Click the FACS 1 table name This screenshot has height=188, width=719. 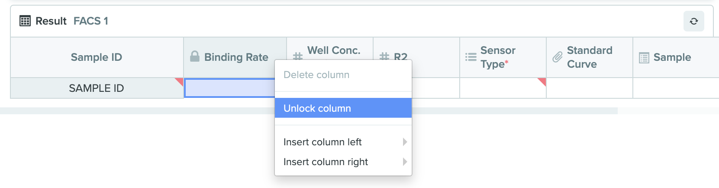click(91, 21)
